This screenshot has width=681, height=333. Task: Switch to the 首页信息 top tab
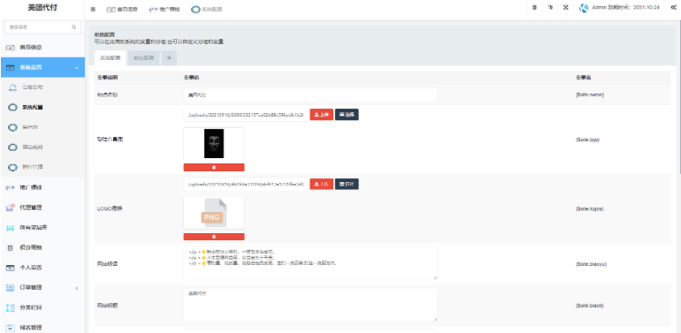point(122,9)
